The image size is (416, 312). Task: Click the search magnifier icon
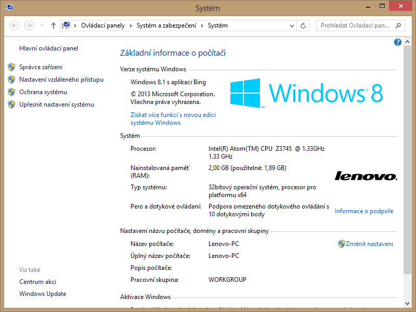pyautogui.click(x=398, y=25)
